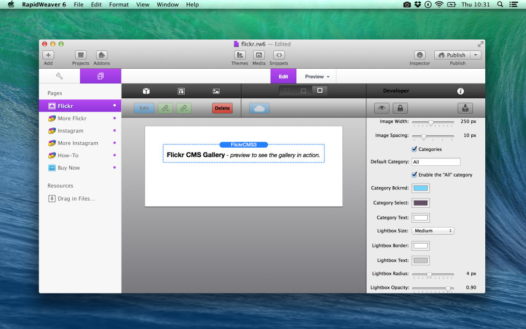Select the purple pages tab in sidebar
Image resolution: width=526 pixels, height=329 pixels.
point(100,76)
